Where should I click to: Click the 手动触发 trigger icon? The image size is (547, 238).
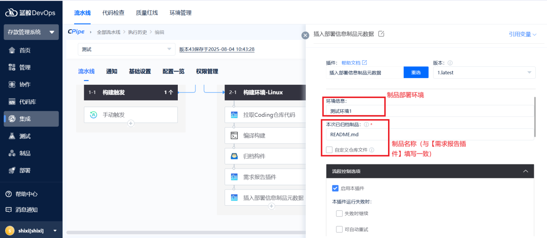[x=94, y=115]
